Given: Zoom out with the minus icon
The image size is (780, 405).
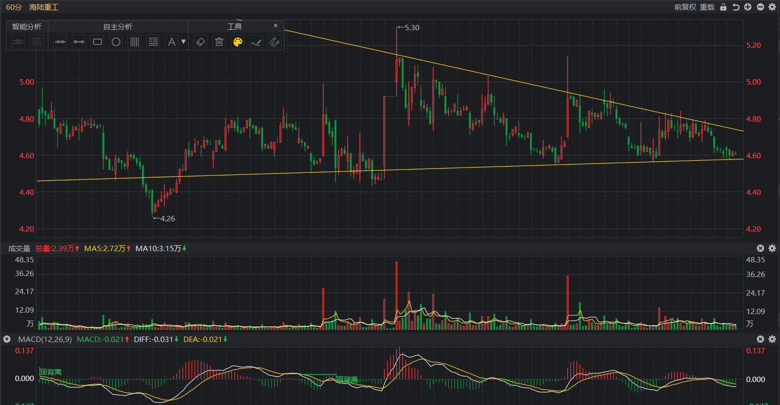Looking at the screenshot, I should click(x=760, y=7).
